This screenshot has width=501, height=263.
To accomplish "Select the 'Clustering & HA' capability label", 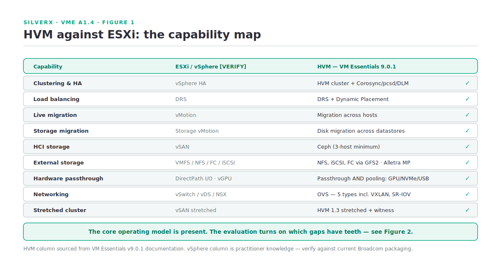I will tap(58, 83).
